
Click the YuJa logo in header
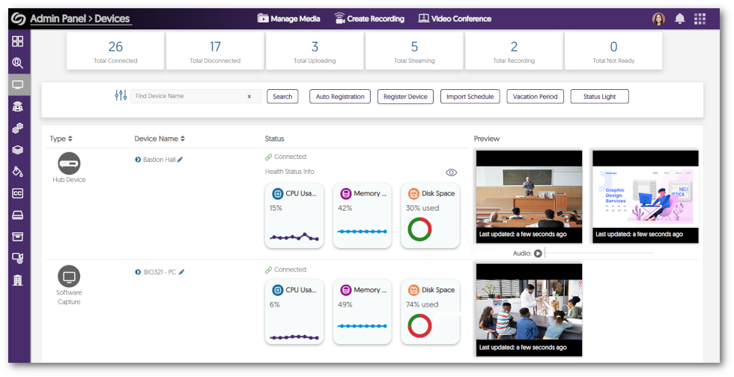point(18,19)
